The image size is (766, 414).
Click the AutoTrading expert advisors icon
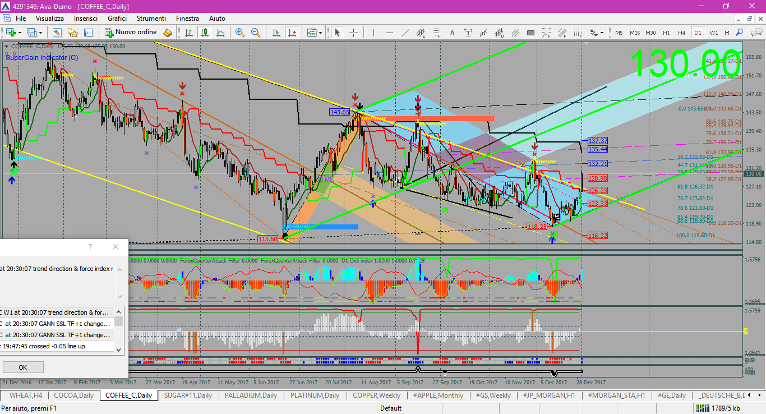[x=168, y=33]
